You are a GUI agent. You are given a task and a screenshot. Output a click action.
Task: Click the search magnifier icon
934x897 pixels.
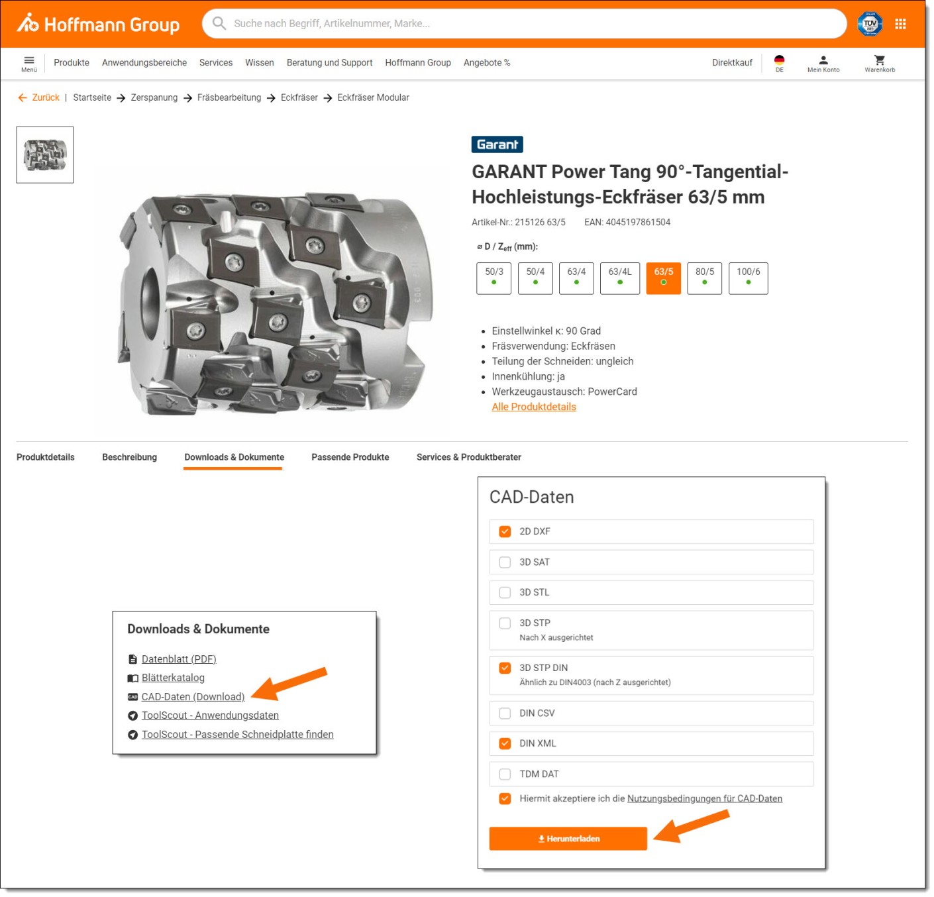(219, 24)
